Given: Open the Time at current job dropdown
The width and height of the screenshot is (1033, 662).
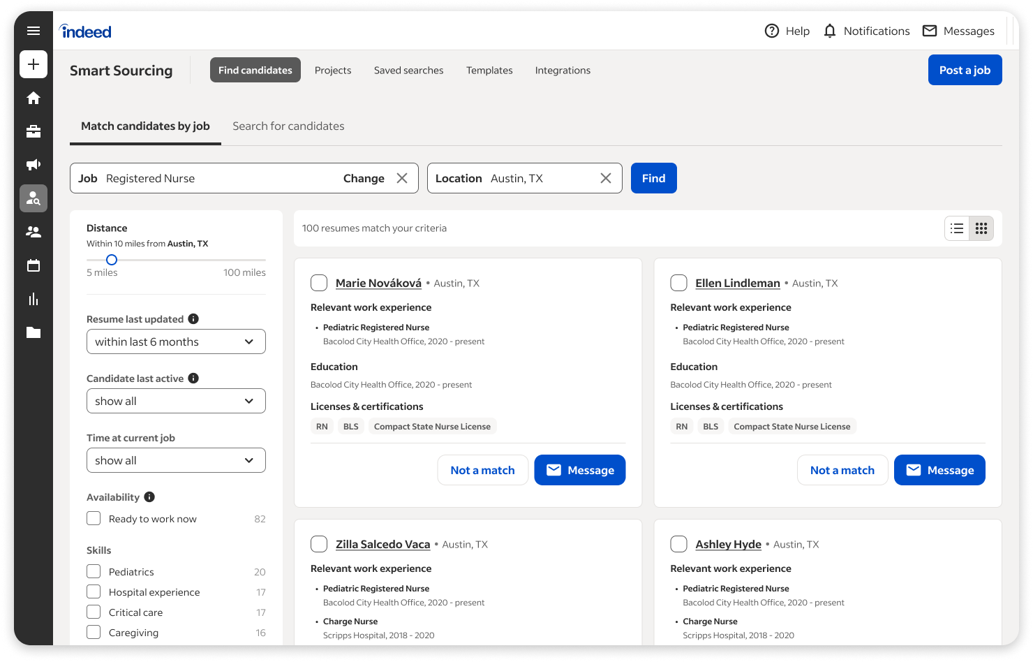Looking at the screenshot, I should 175,460.
